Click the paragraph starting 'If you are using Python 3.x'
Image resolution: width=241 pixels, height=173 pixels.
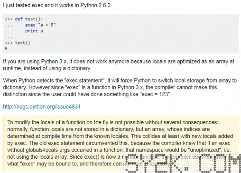pyautogui.click(x=119, y=65)
